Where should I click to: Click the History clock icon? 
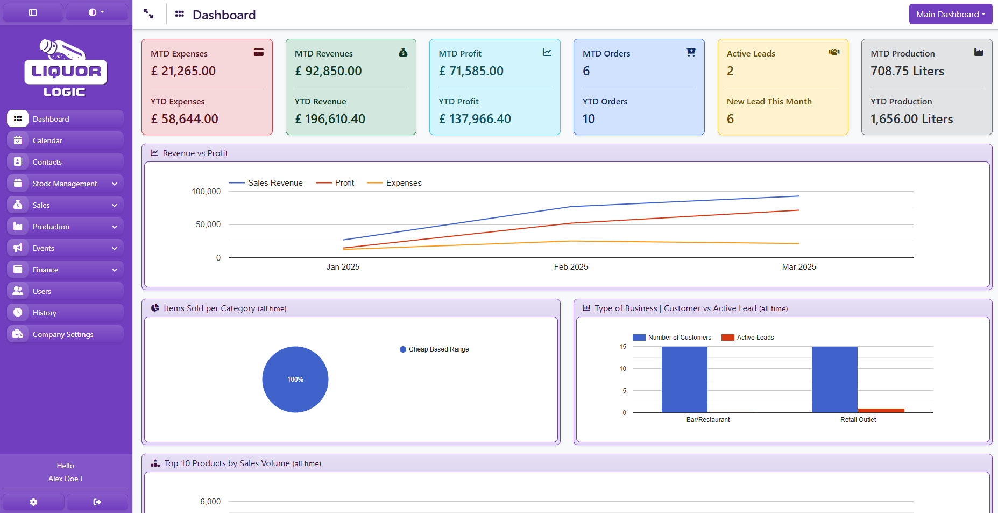pos(18,313)
